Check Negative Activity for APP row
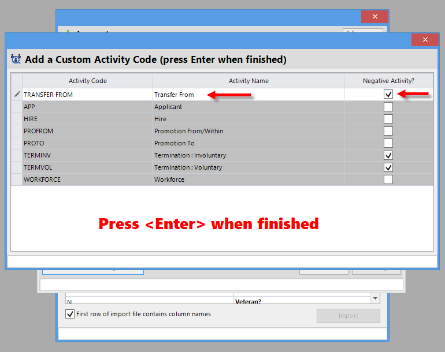The width and height of the screenshot is (445, 352). point(388,107)
